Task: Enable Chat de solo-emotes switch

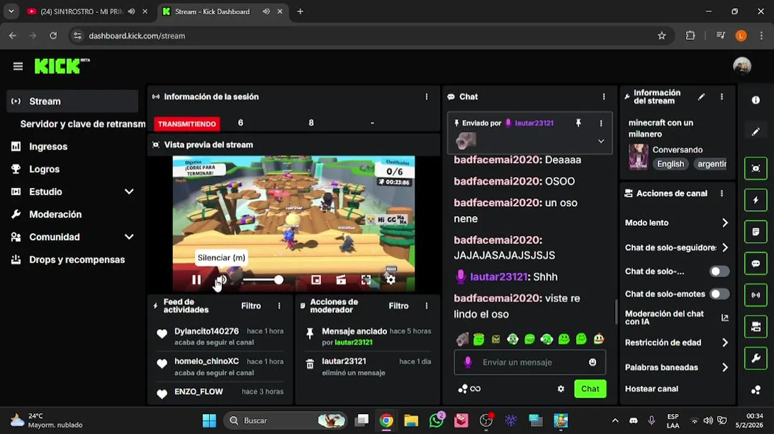Action: (x=719, y=294)
